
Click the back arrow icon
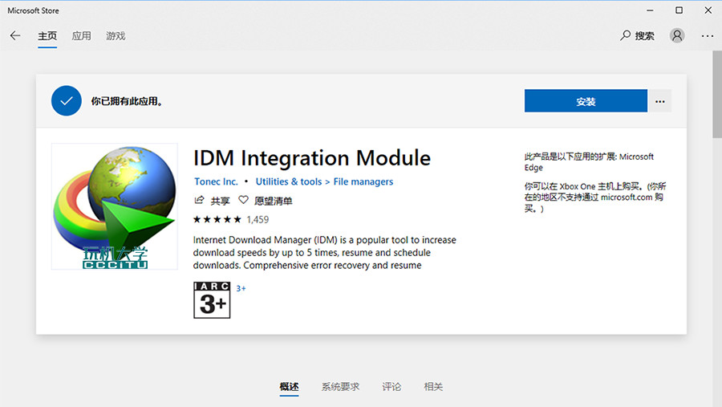click(x=15, y=36)
